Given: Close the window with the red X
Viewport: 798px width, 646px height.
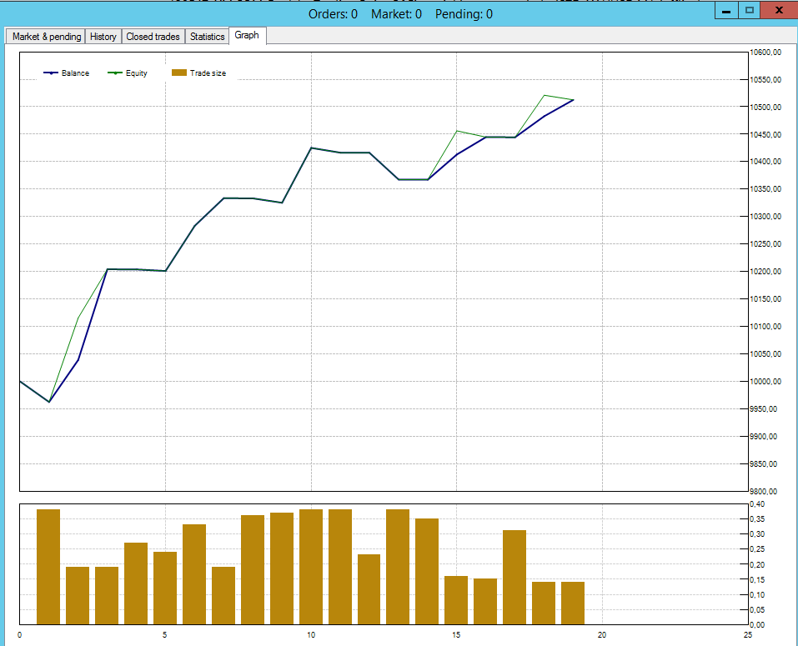Looking at the screenshot, I should 779,11.
